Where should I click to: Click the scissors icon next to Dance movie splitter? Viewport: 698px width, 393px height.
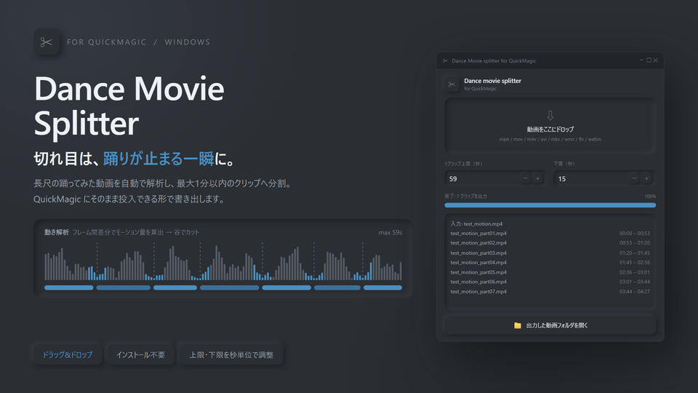click(x=452, y=84)
